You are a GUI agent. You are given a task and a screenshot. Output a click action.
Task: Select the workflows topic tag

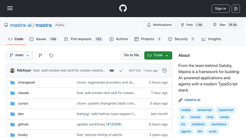click(219, 124)
